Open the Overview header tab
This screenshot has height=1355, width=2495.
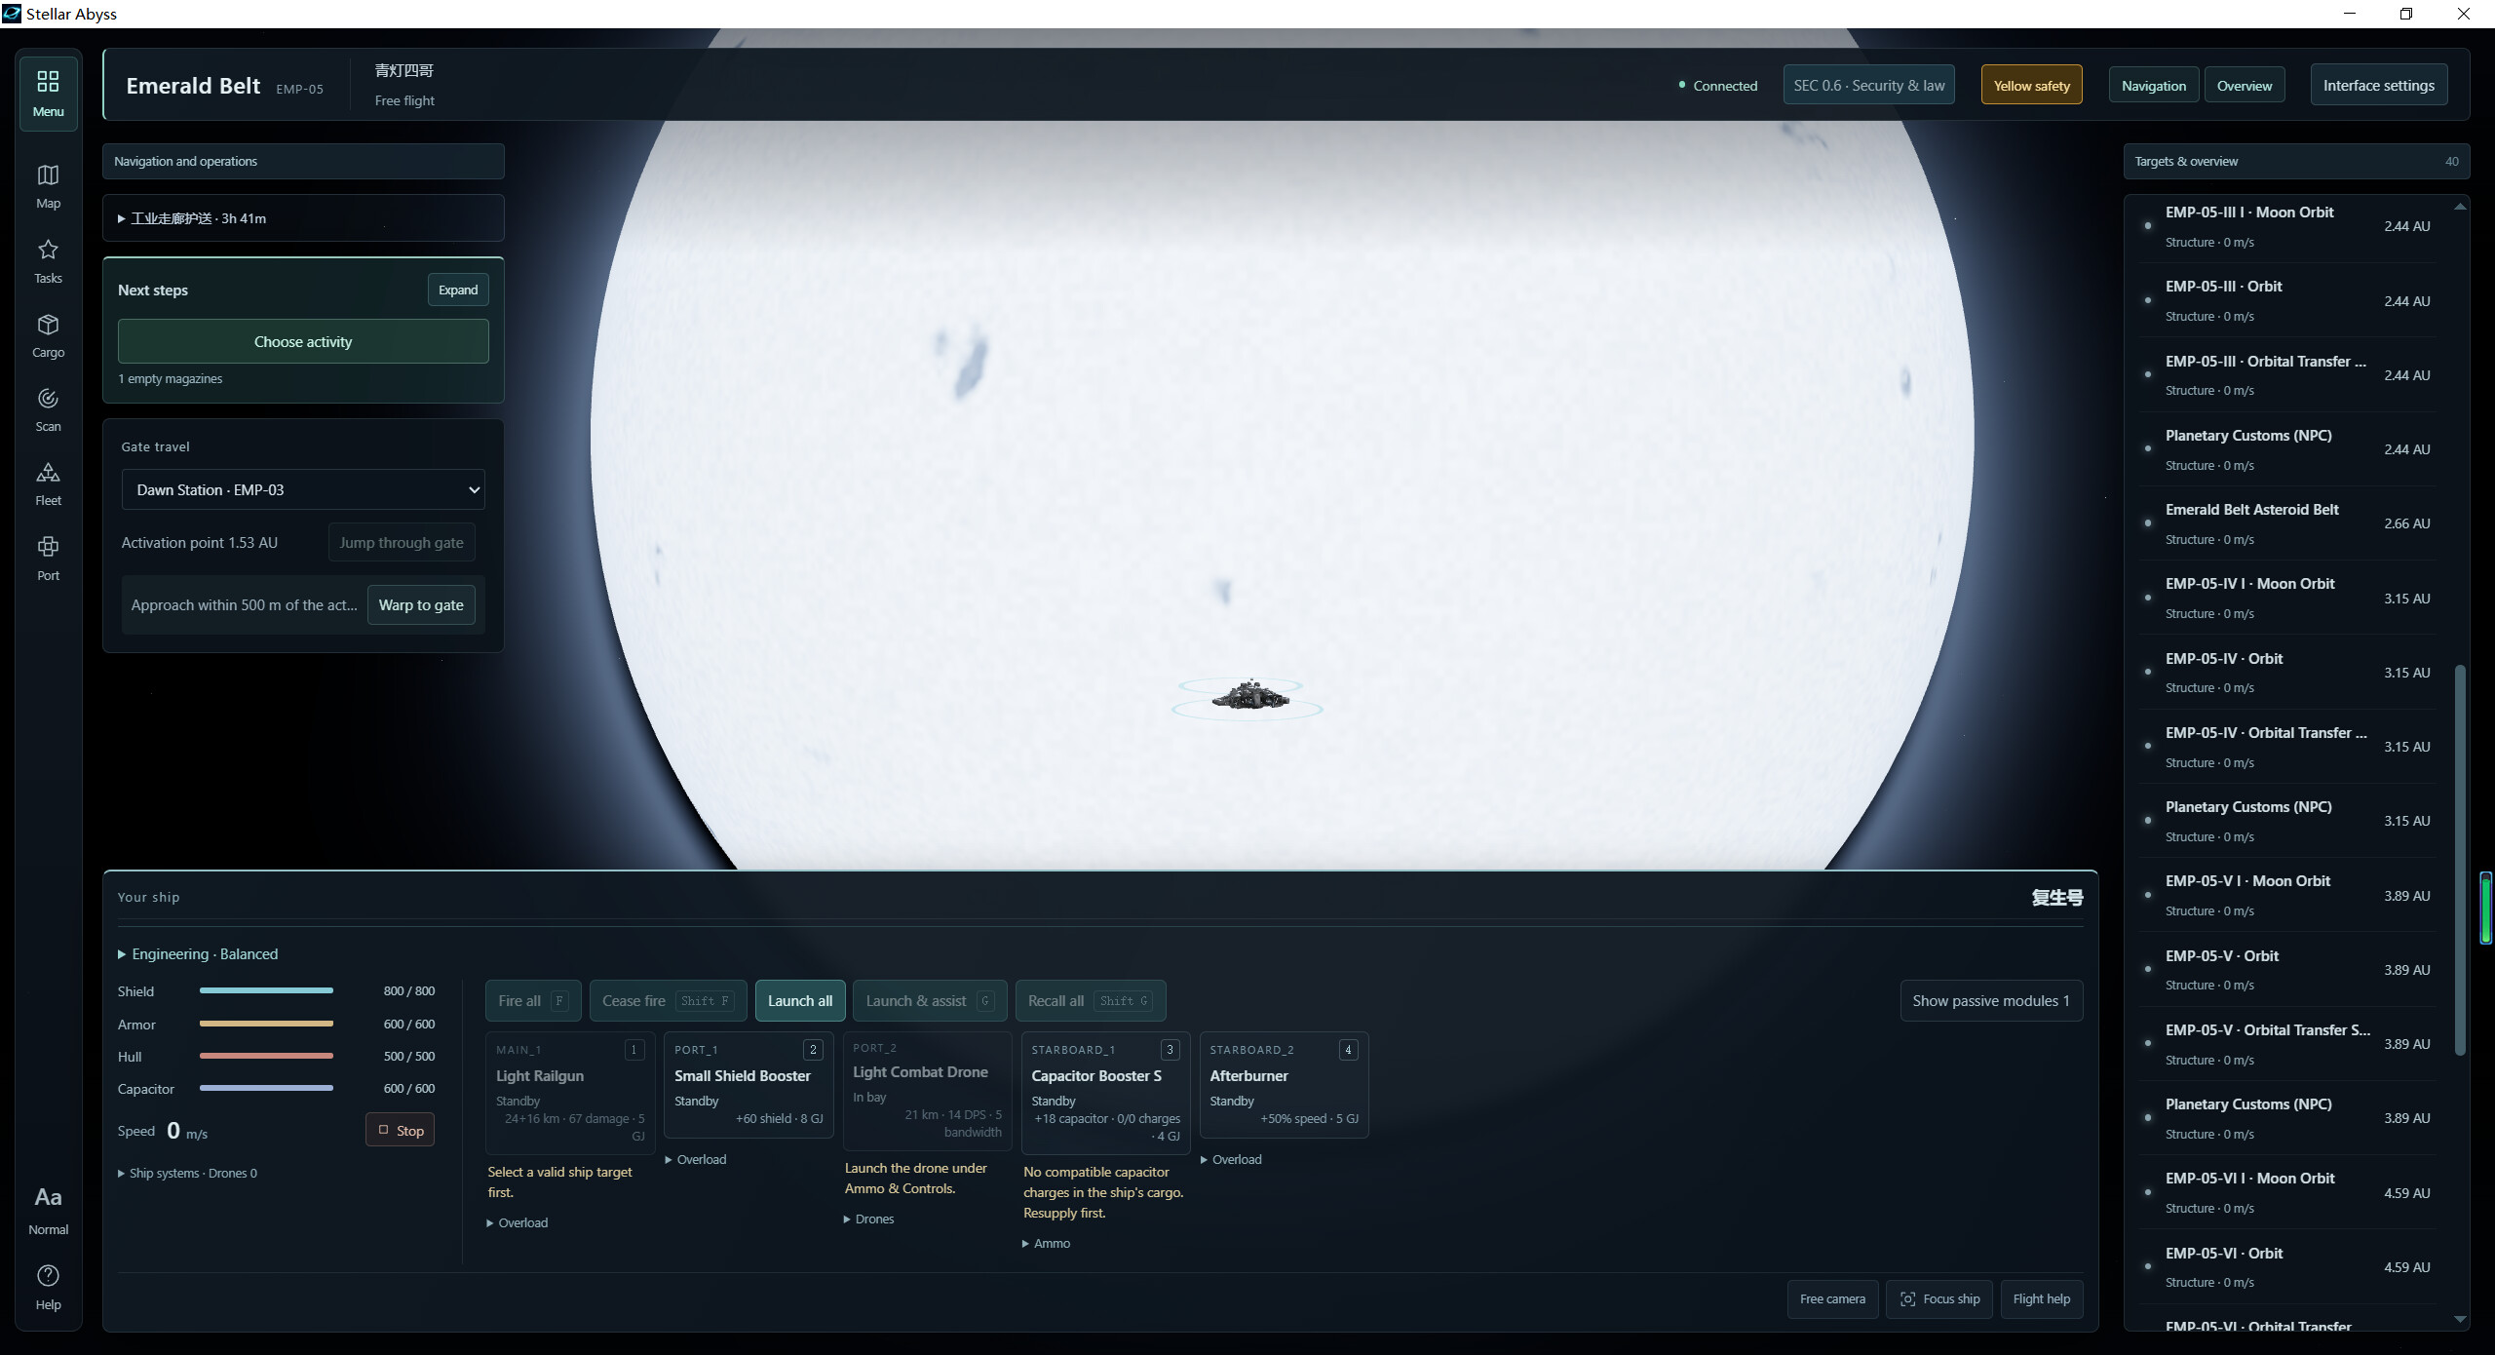tap(2244, 86)
